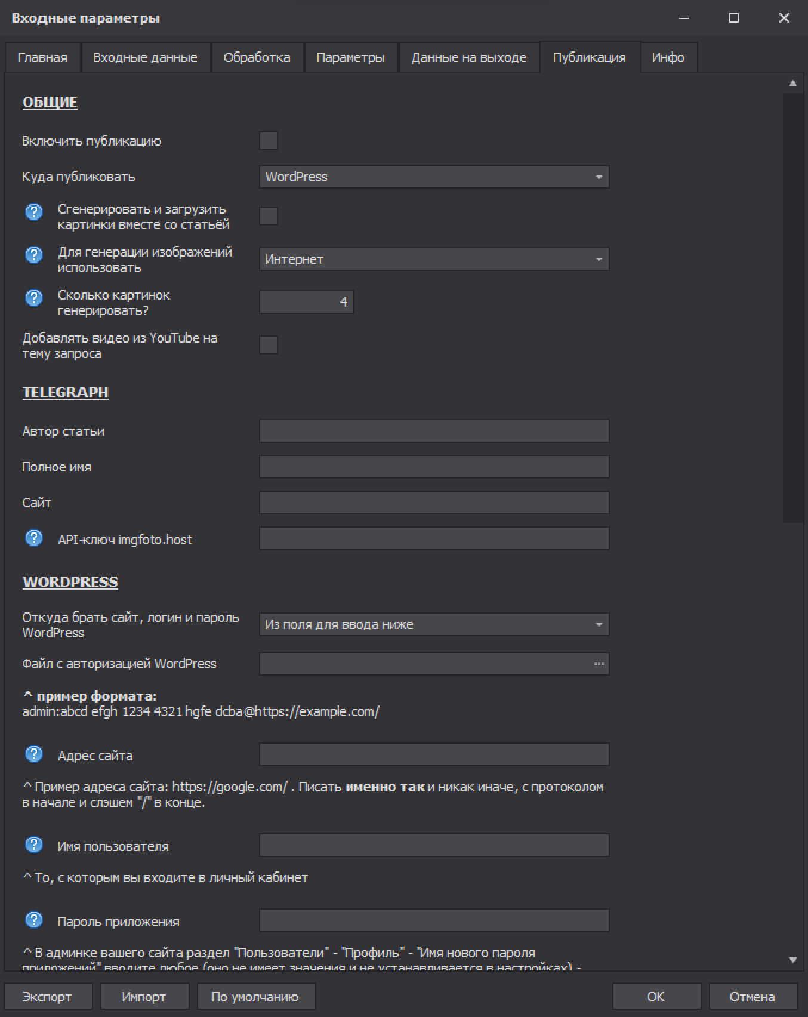The height and width of the screenshot is (1017, 808).
Task: Open help for the application password
Action: [34, 920]
